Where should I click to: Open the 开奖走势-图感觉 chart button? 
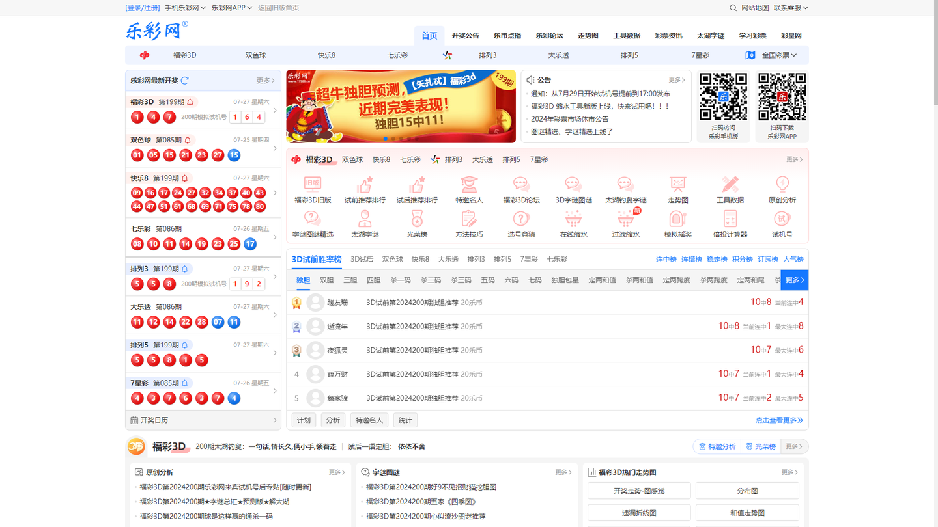click(639, 491)
